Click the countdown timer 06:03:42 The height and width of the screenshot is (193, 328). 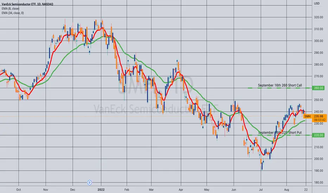click(320, 120)
